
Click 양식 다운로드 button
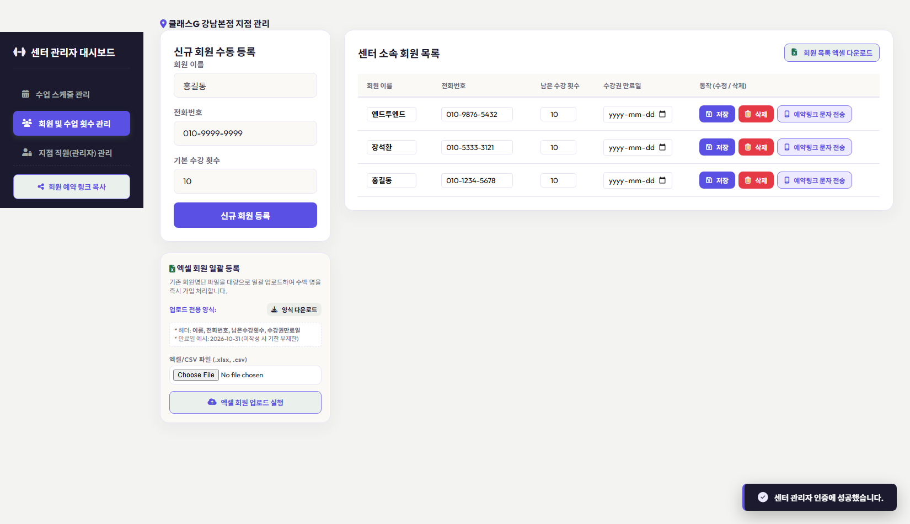(x=294, y=309)
